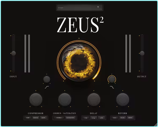Screen dimensions: 158x127
Task: Click the REVERB section label
Action: tap(122, 113)
